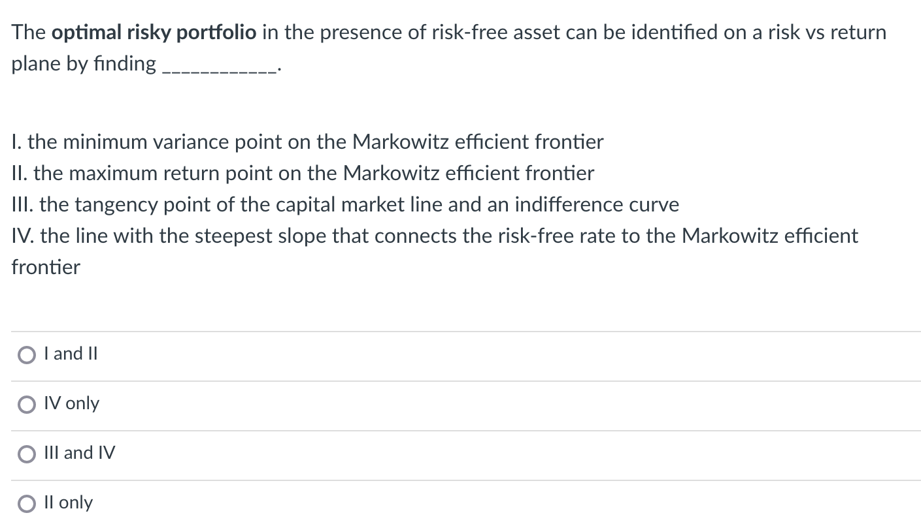
Task: Select the 'IV only' radio button
Action: click(x=26, y=405)
